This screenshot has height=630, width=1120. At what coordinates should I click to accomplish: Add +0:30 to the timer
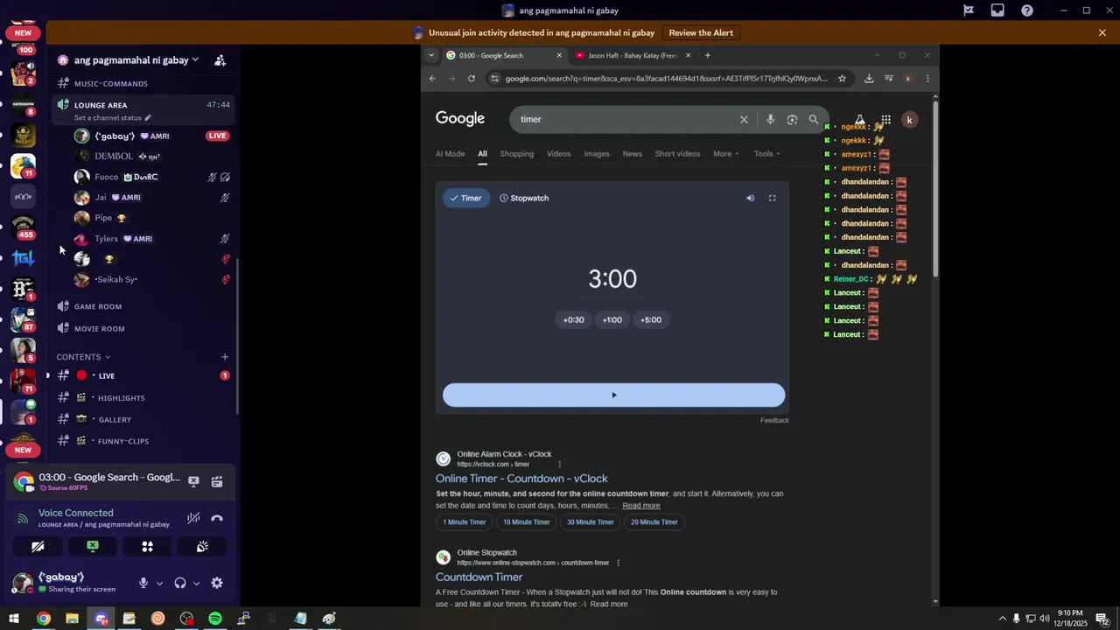coord(574,320)
